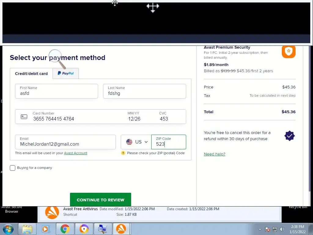The width and height of the screenshot is (313, 235).
Task: Click the yellow ZIP warning exclamation icon
Action: coord(123,153)
